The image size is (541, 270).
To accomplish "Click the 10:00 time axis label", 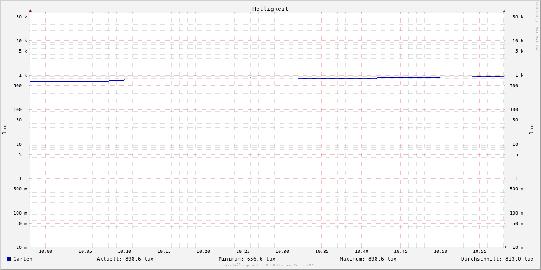I will [46, 252].
